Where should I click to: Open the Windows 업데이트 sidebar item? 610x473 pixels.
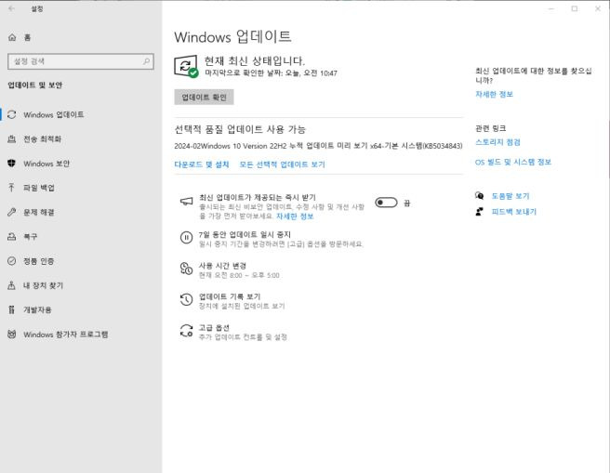(81, 114)
